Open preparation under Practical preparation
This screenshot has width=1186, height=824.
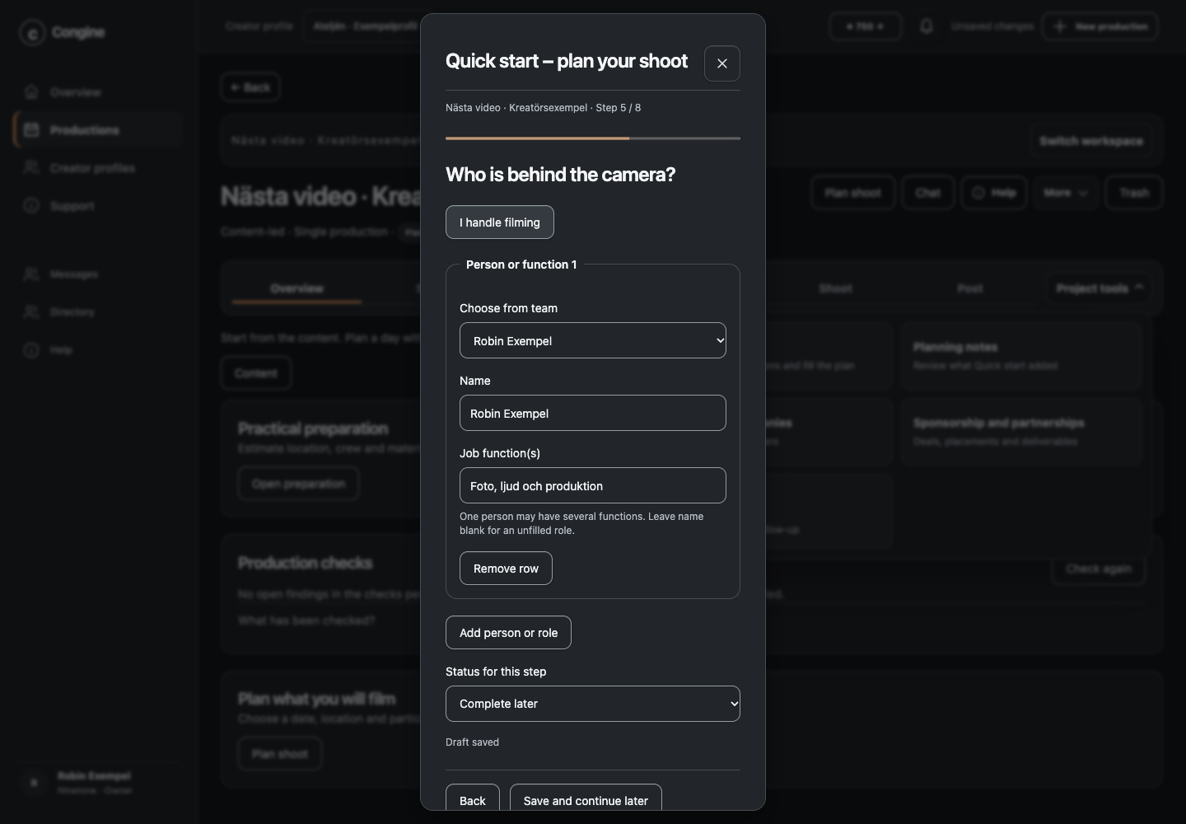298,484
